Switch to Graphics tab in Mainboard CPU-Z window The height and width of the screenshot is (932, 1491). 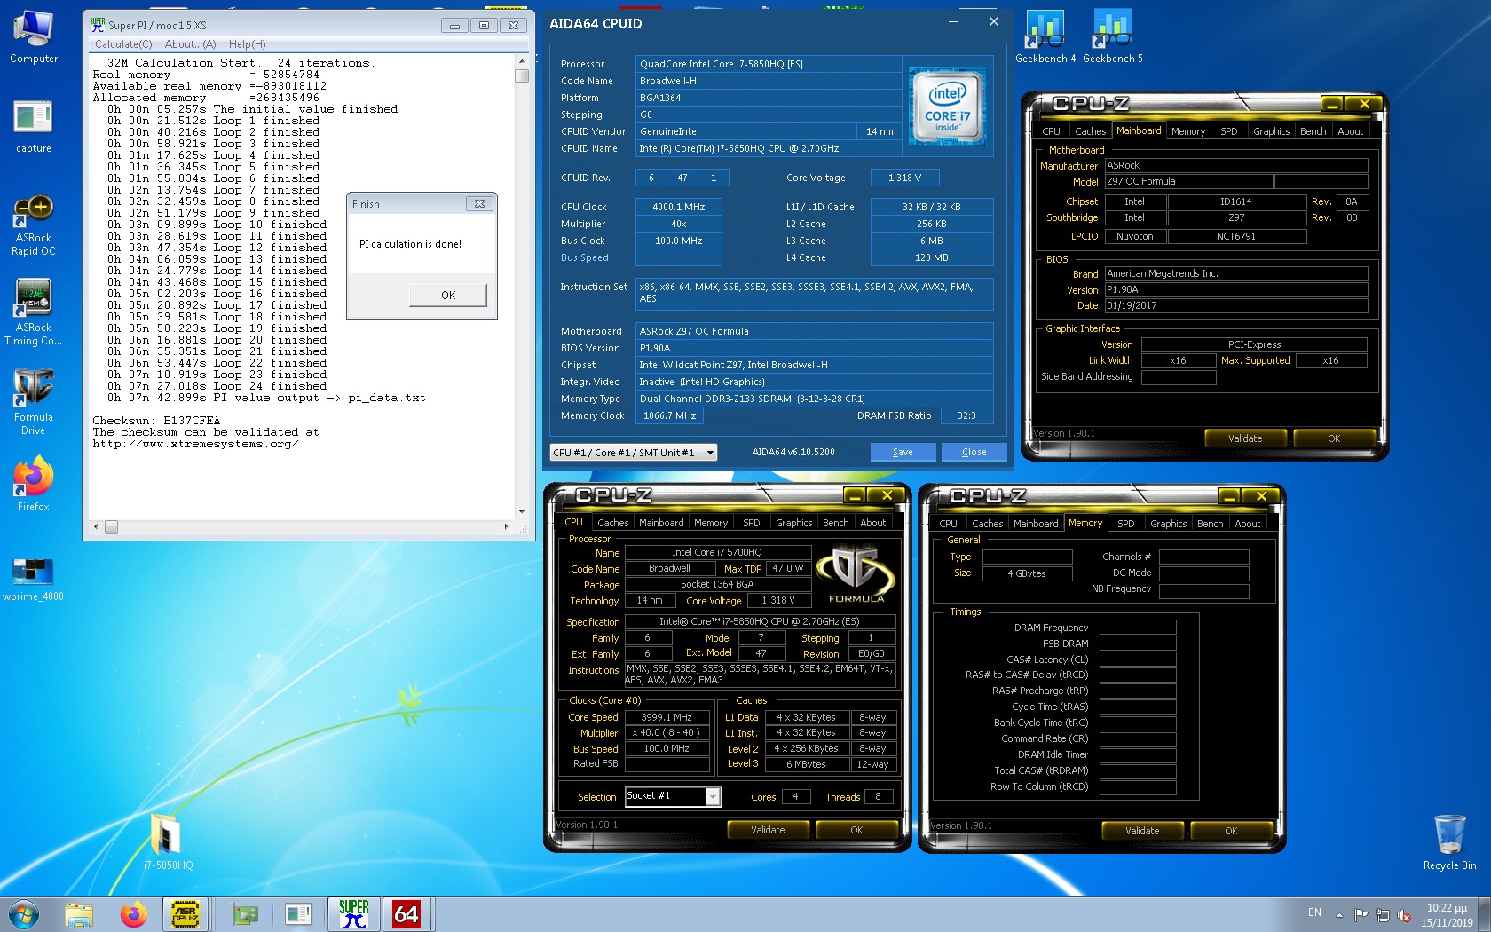click(x=1271, y=131)
